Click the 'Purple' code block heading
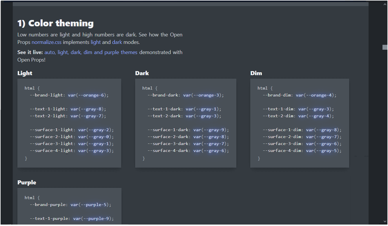 pos(27,182)
